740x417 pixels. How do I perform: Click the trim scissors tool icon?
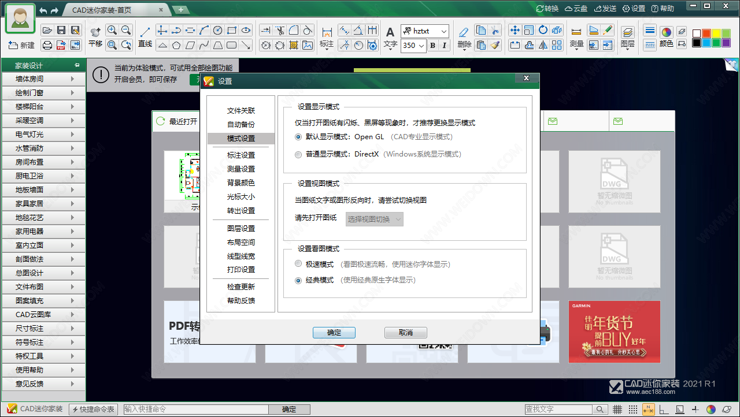280,31
